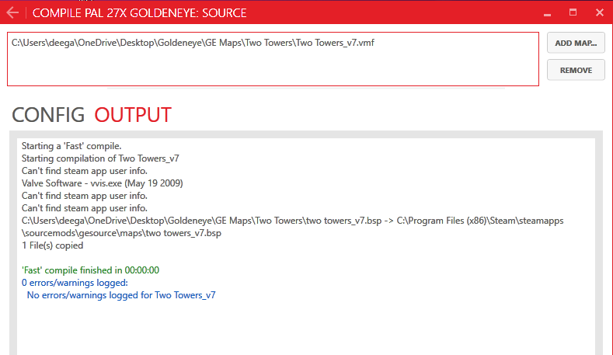Click the bsp copy path line in output
This screenshot has width=613, height=355.
[292, 221]
